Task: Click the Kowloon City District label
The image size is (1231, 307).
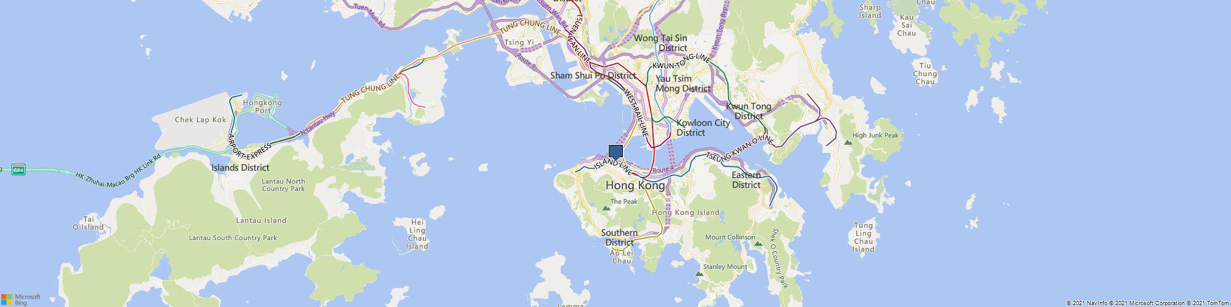Action: 703,127
